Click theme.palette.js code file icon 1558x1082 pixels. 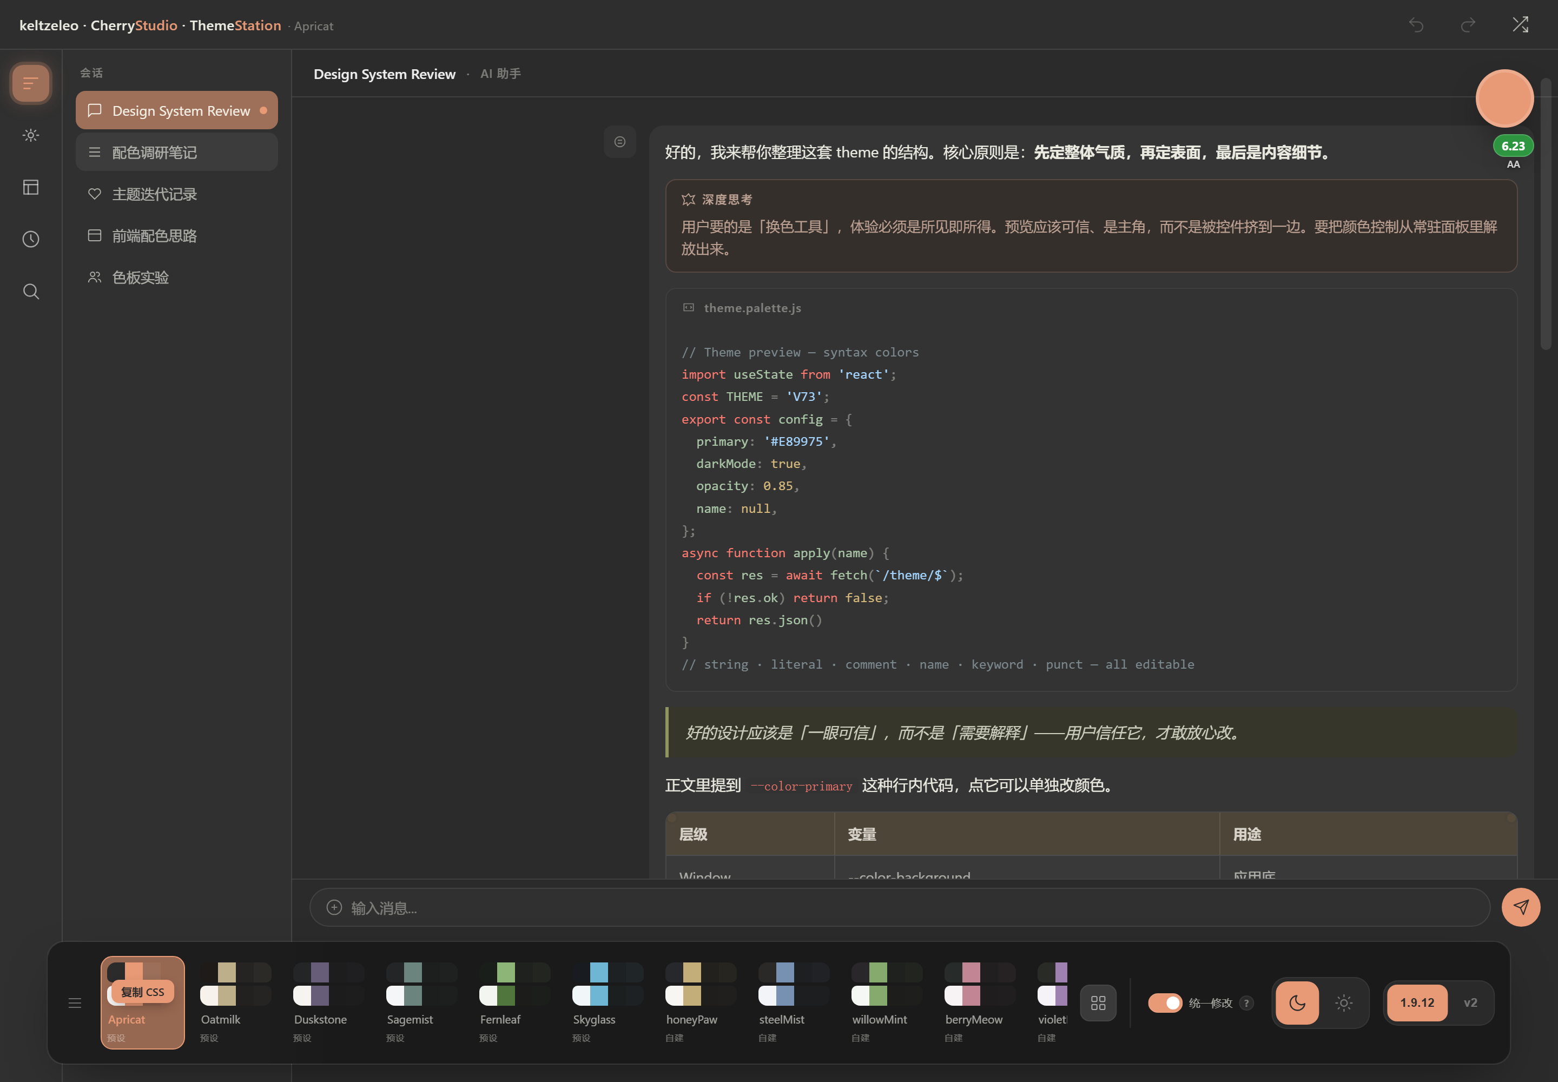point(689,308)
